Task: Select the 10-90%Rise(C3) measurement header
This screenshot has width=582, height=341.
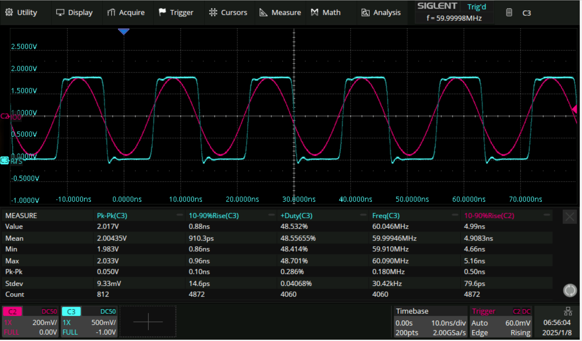Action: (214, 216)
